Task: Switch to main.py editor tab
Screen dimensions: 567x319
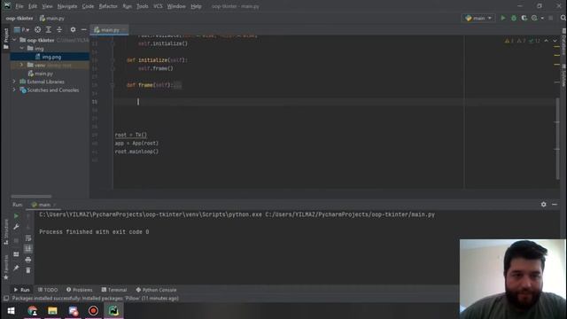Action: (109, 30)
